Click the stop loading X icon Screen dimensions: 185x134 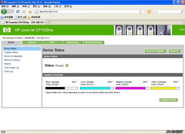point(24,12)
